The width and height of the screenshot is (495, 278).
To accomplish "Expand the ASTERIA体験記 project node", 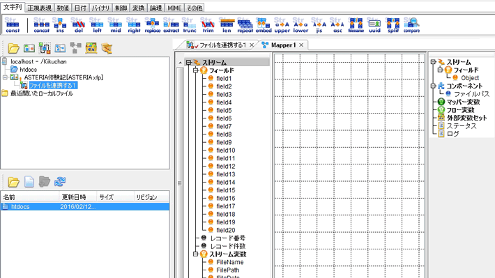I will (x=5, y=77).
